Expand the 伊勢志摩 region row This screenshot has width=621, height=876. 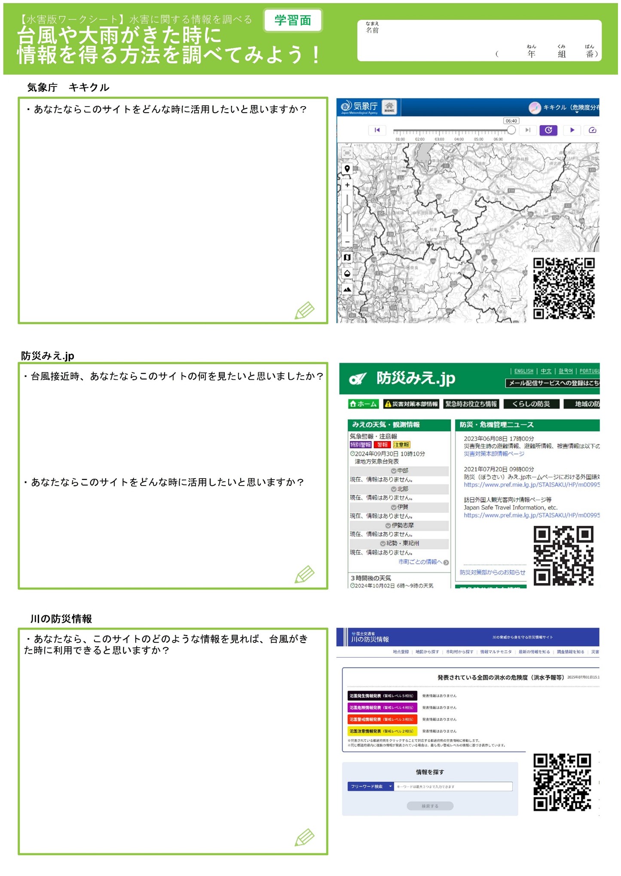click(x=399, y=526)
